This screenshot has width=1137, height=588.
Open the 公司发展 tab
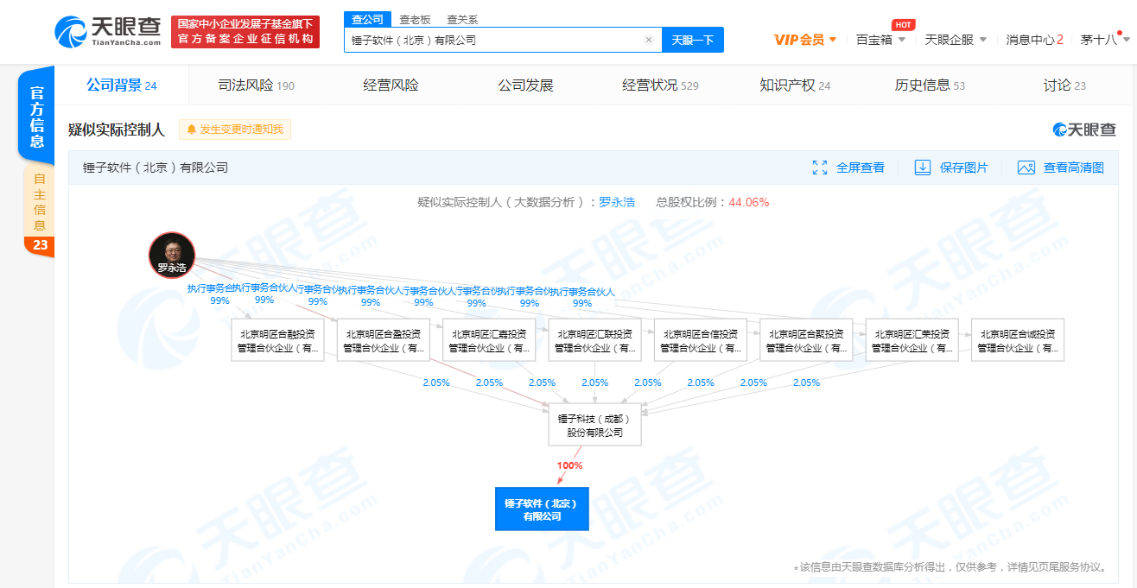coord(525,85)
